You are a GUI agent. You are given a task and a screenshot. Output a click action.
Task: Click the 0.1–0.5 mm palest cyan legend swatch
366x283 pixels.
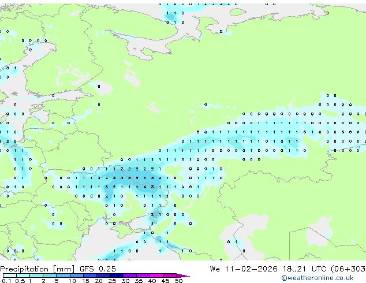(10, 275)
